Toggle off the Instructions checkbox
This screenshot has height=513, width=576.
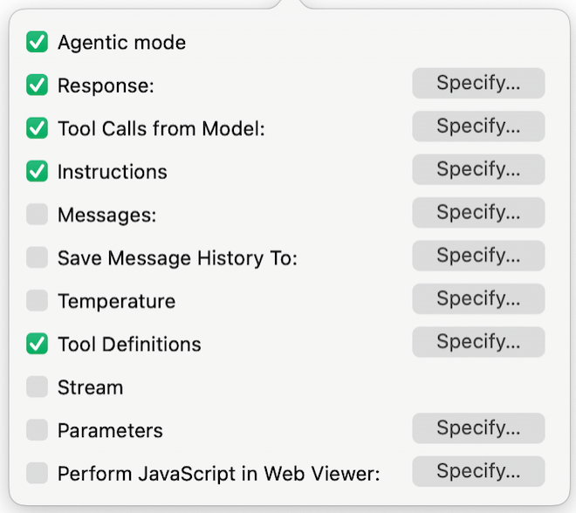click(x=37, y=171)
